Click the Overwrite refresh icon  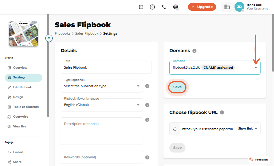click(x=9, y=117)
